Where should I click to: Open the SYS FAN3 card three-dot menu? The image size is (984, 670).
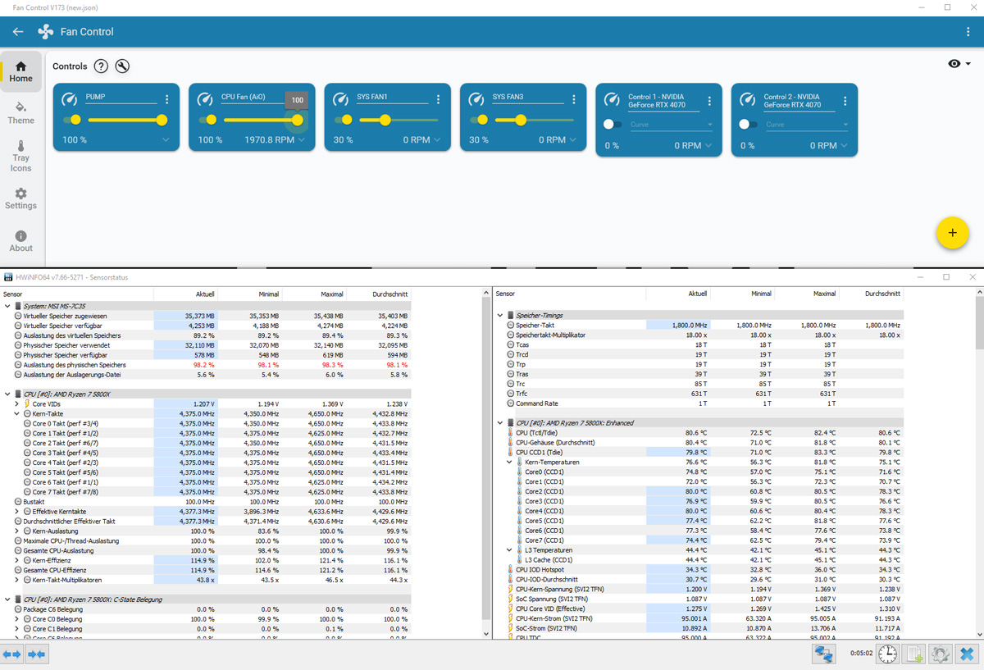[x=574, y=99]
